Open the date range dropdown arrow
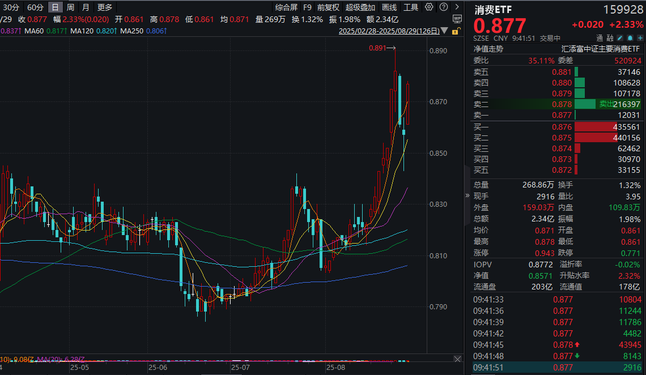 point(444,31)
